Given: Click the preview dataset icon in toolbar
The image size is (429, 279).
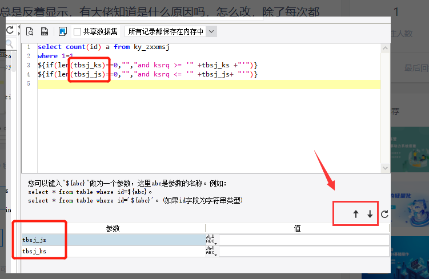Looking at the screenshot, I should [30, 31].
